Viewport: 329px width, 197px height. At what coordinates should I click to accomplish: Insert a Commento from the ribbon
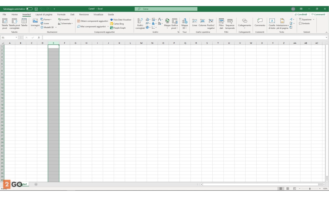click(260, 22)
